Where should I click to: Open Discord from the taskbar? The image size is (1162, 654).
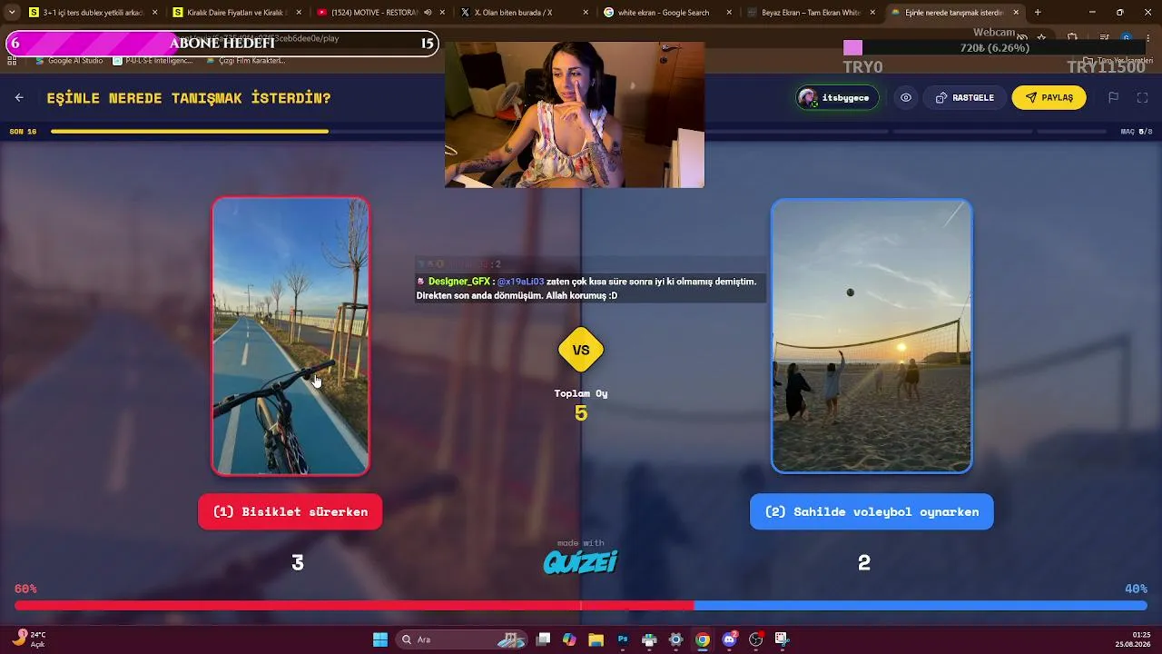tap(729, 639)
